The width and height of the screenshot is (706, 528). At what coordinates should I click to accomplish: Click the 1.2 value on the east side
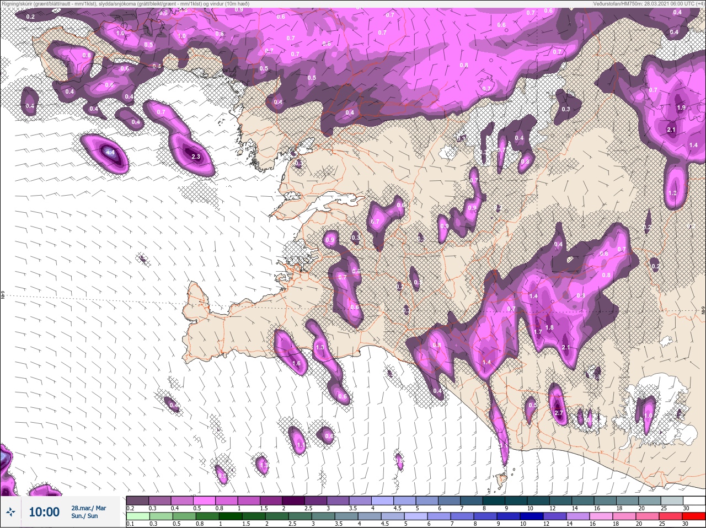672,193
